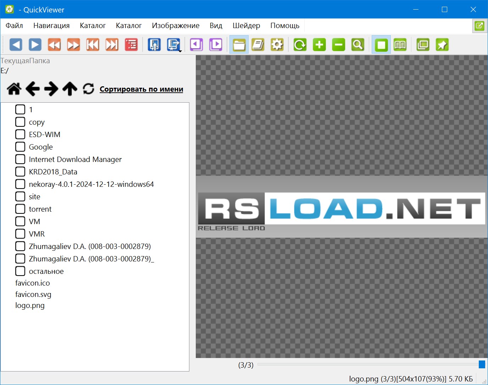Select favicon.ico in the file list
The image size is (488, 385).
[33, 283]
